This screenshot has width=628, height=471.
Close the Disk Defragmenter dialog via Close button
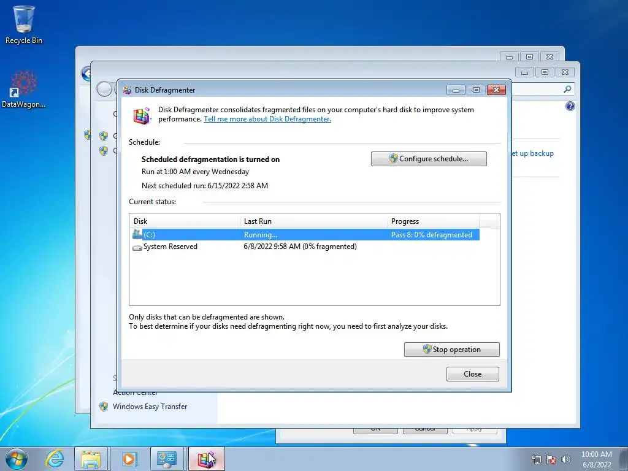[x=473, y=374]
